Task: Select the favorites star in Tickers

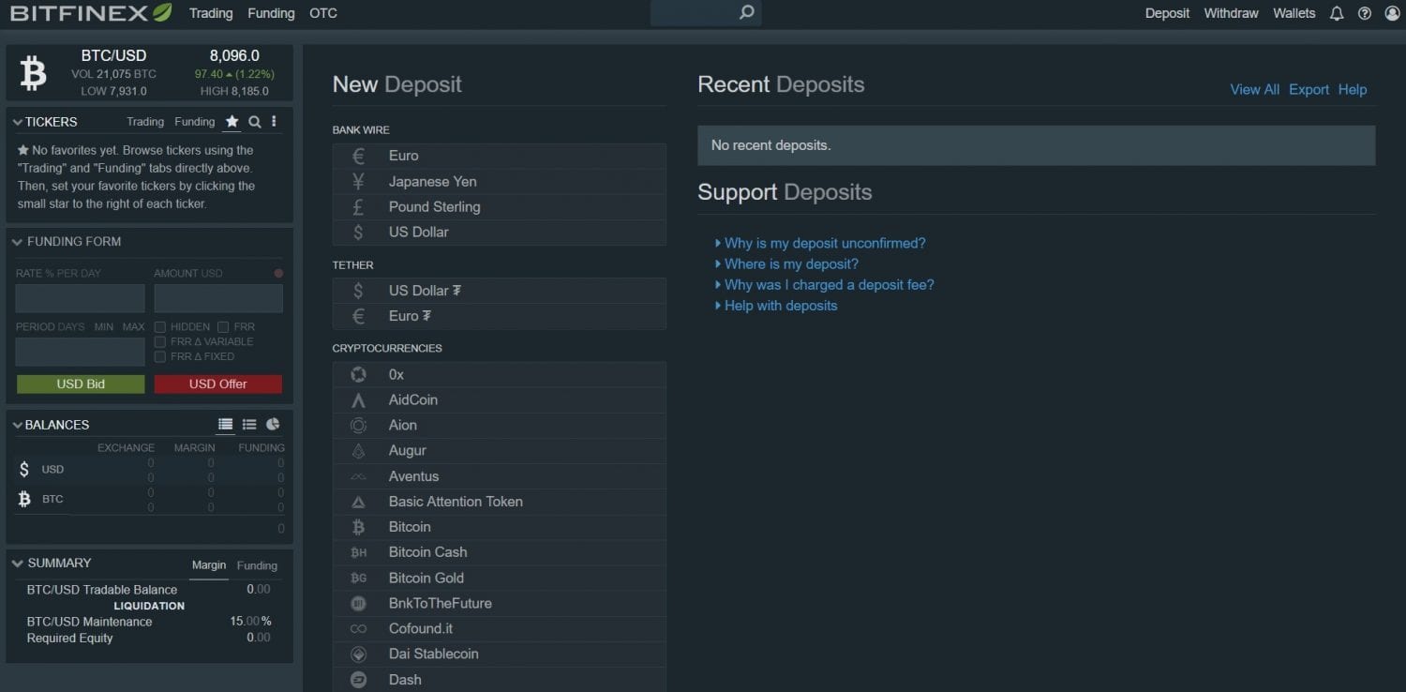Action: (x=232, y=122)
